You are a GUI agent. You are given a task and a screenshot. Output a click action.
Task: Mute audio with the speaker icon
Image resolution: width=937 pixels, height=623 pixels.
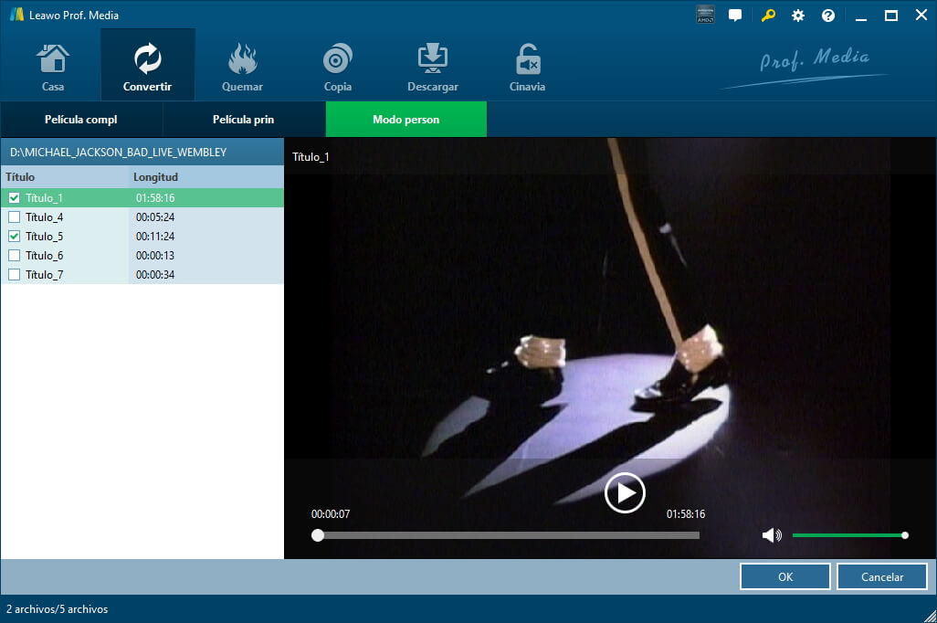click(772, 535)
